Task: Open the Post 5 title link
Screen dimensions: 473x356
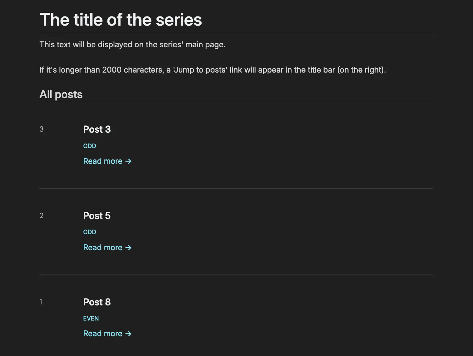Action: point(97,216)
